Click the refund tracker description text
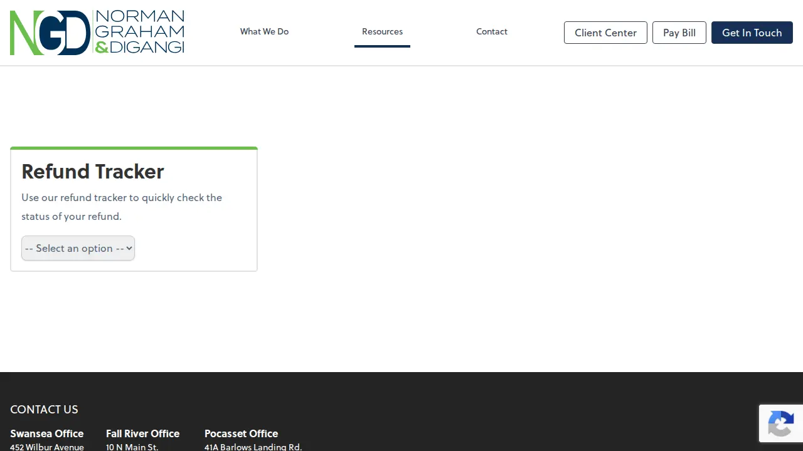Viewport: 803px width, 451px height. tap(122, 207)
